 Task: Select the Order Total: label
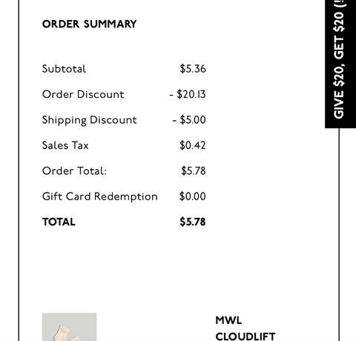point(74,171)
